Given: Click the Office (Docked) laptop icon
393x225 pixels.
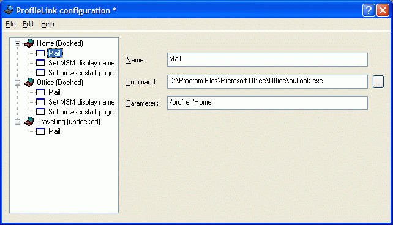Looking at the screenshot, I should (x=29, y=82).
